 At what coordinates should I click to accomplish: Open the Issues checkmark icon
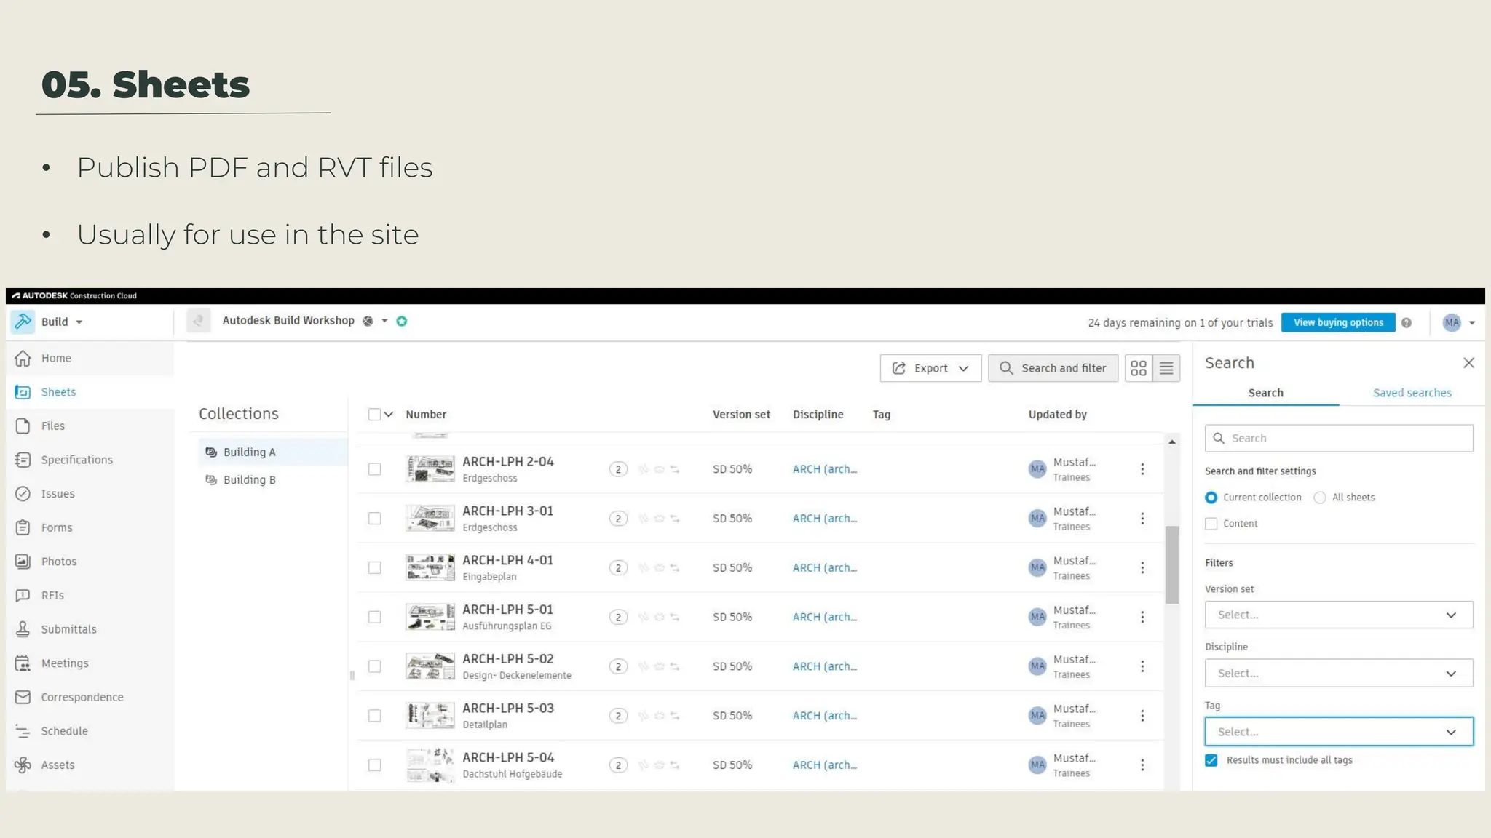click(23, 493)
